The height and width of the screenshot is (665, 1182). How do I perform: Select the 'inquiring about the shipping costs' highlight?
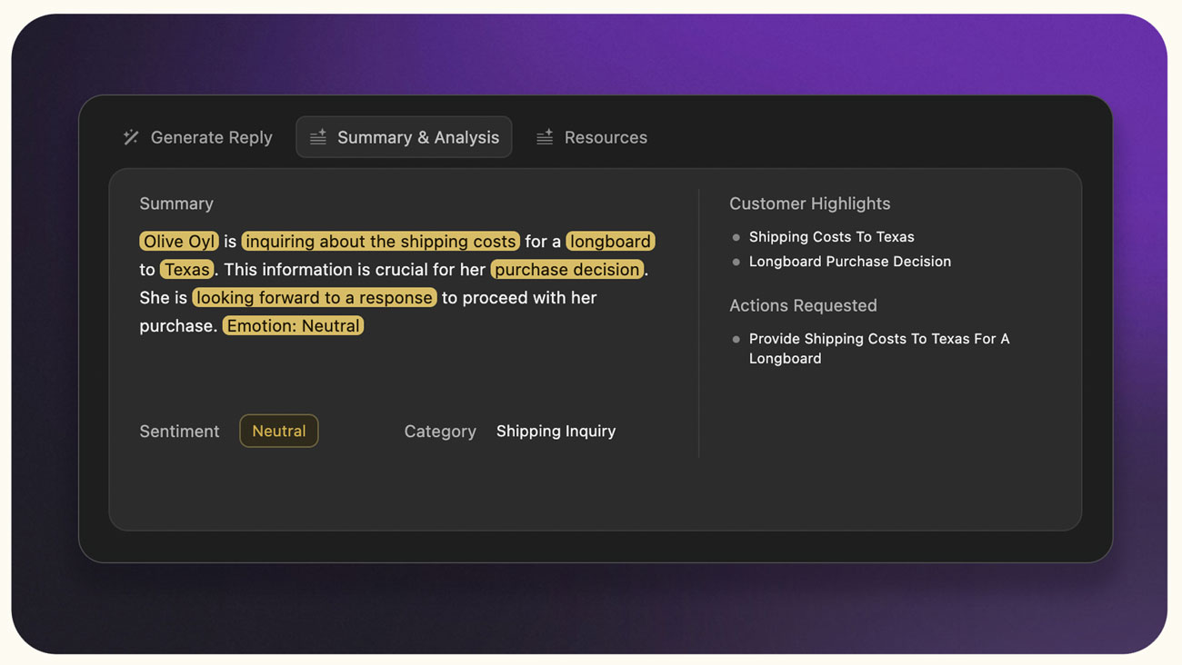381,242
